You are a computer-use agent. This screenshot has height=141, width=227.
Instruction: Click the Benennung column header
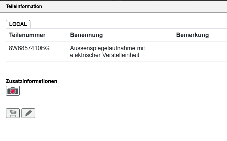(86, 35)
